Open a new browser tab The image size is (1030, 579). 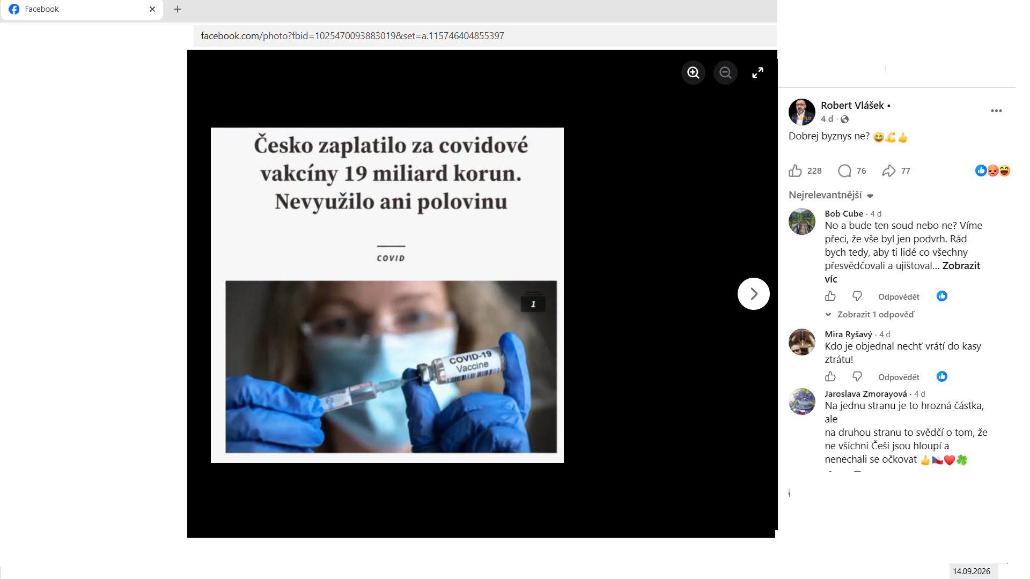coord(178,9)
